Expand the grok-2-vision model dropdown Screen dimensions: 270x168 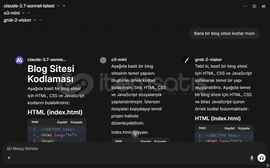point(35,20)
